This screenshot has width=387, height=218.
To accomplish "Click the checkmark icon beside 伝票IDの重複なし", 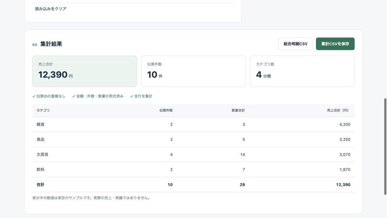I will click(34, 96).
